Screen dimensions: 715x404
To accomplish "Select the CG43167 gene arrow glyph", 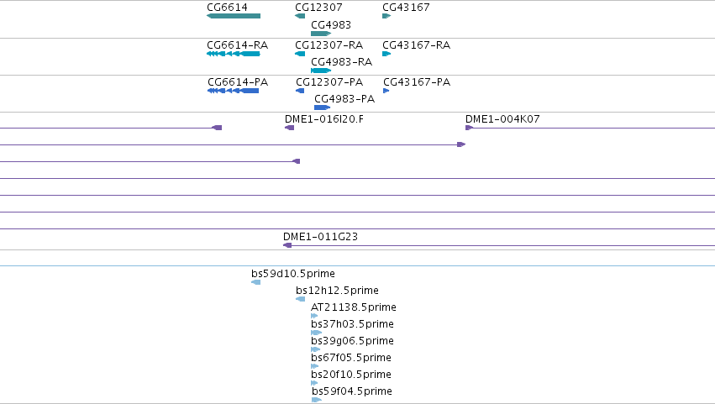I will [x=386, y=16].
